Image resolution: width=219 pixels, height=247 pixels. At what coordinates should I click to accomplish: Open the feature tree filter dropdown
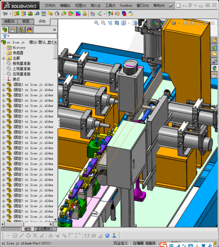[x=6, y=36]
